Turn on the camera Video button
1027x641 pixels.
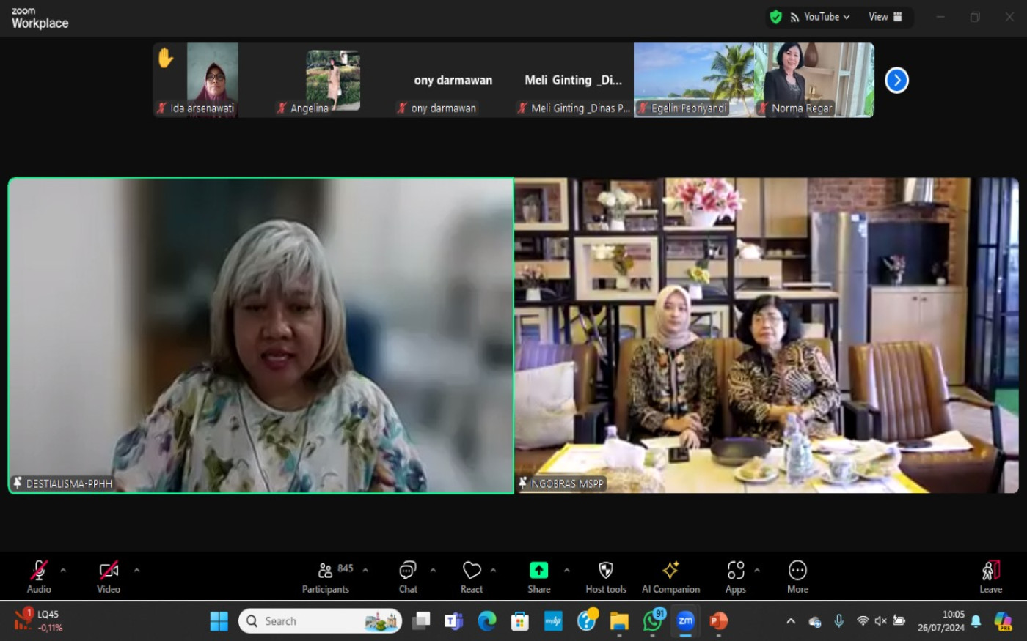click(x=109, y=577)
